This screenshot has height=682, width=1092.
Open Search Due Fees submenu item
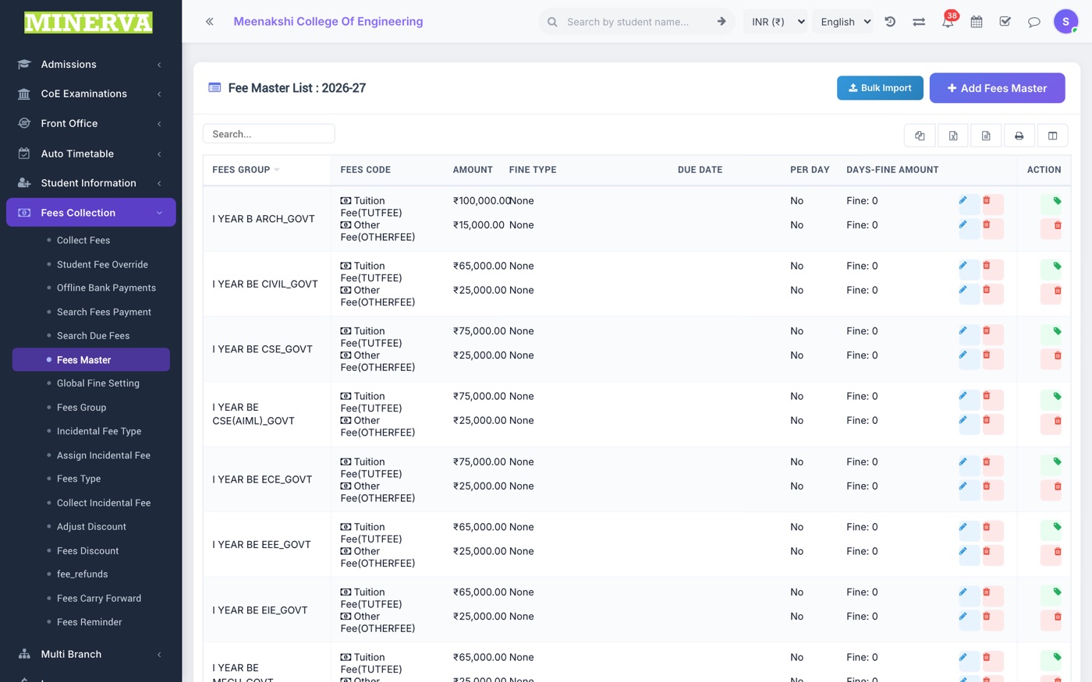click(93, 336)
